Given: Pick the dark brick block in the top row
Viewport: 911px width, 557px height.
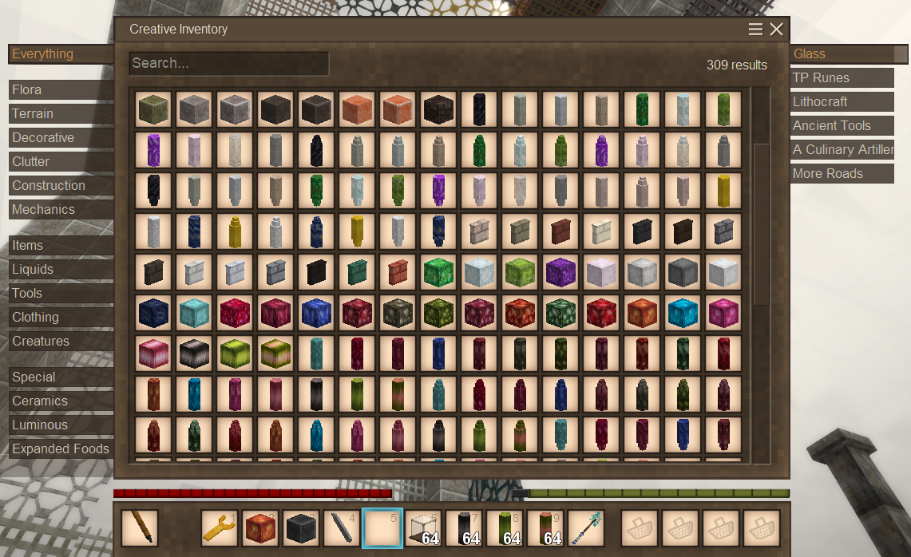Looking at the screenshot, I should point(438,109).
